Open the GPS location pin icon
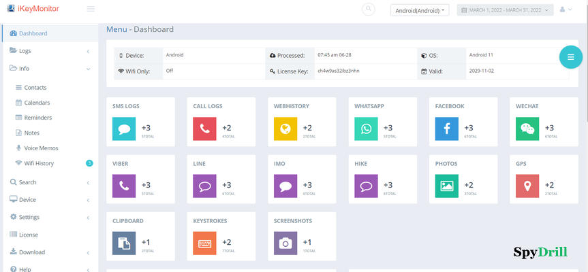Image resolution: width=588 pixels, height=272 pixels. tap(527, 186)
